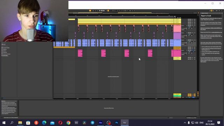Toggle top I/O section show-hide circle
This screenshot has height=126, width=224.
click(x=198, y=92)
